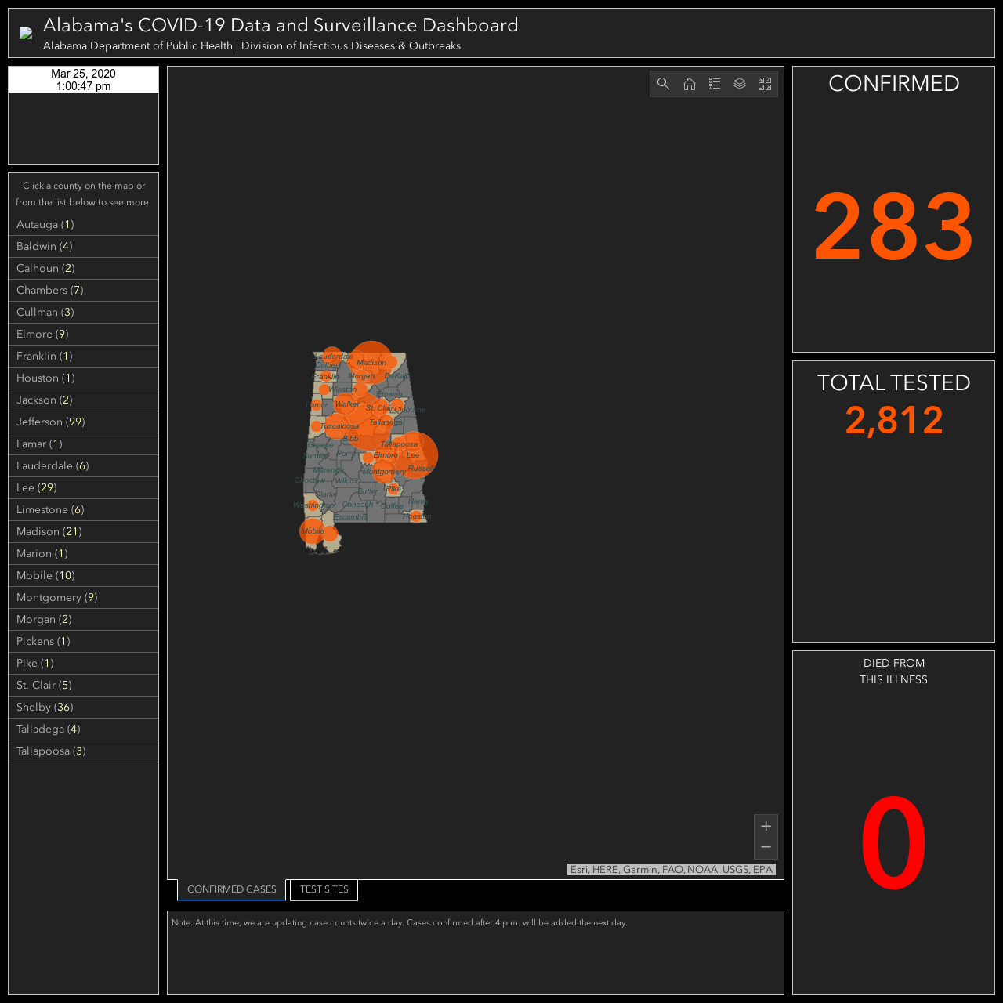Zoom out with the minus button
The width and height of the screenshot is (1003, 1003).
tap(766, 848)
